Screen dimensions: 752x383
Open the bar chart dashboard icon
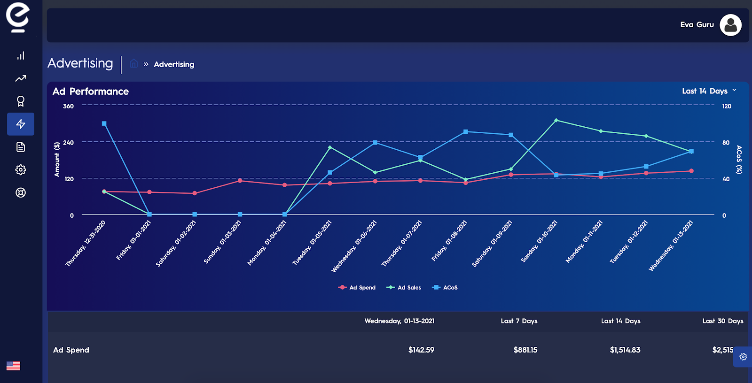pyautogui.click(x=21, y=56)
